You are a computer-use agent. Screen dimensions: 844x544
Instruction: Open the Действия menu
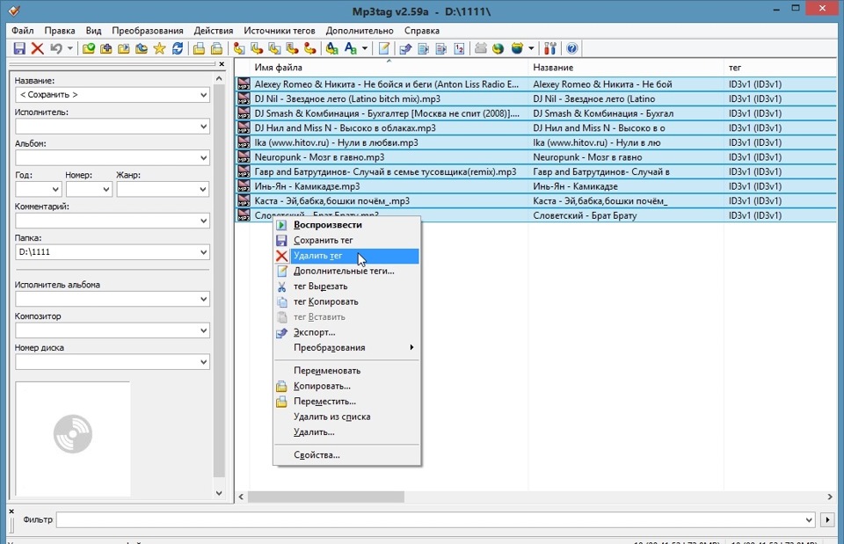click(214, 31)
